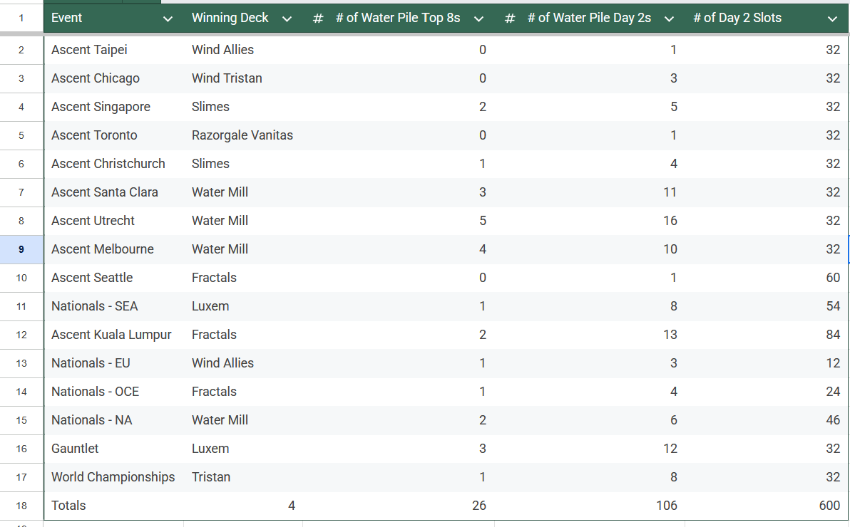This screenshot has height=527, width=850.
Task: Select the World Championships event cell
Action: (114, 476)
